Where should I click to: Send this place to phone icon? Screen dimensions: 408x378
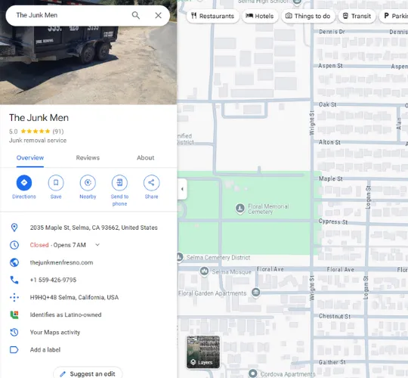click(x=119, y=183)
